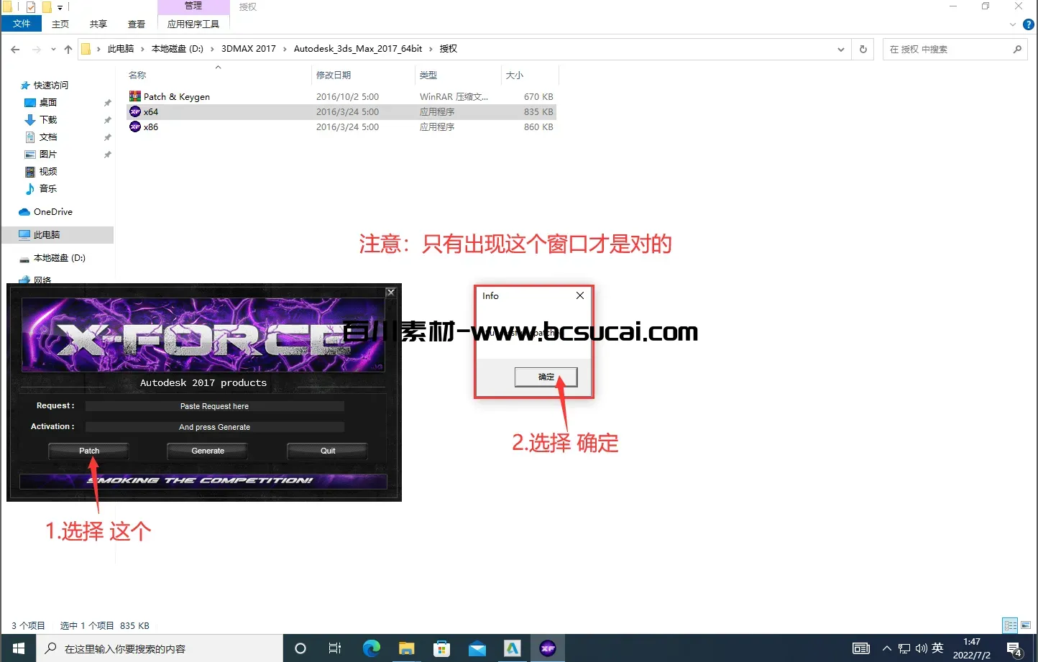Switch to details view layout icon
This screenshot has width=1038, height=662.
tap(1010, 625)
